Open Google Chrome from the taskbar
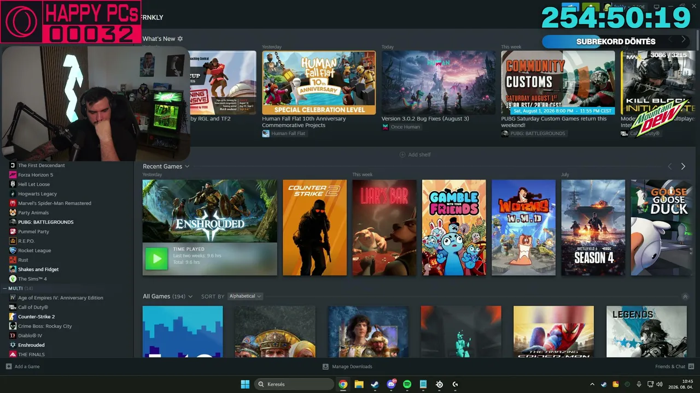The image size is (700, 393). tap(343, 384)
